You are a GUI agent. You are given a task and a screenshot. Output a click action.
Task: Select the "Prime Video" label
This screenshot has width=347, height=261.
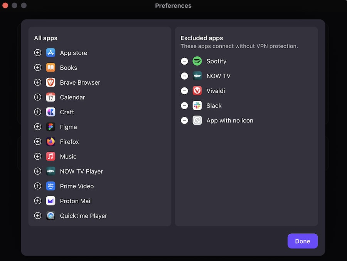[77, 186]
